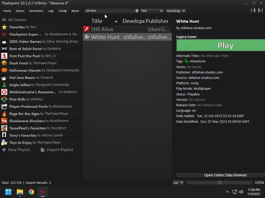Click the Tony's Favorites icon
The width and height of the screenshot is (265, 198).
(4, 135)
